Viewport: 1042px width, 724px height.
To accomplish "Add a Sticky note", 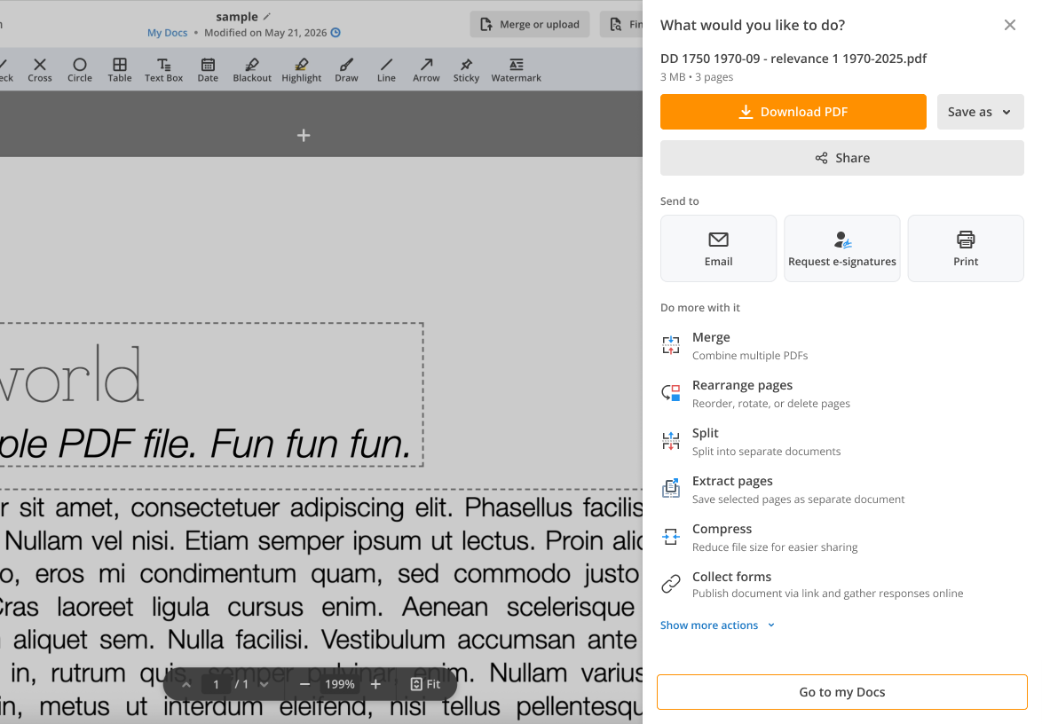I will [x=466, y=70].
